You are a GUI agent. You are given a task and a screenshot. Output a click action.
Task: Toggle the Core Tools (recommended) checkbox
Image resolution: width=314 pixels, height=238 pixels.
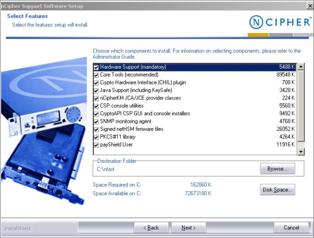96,75
